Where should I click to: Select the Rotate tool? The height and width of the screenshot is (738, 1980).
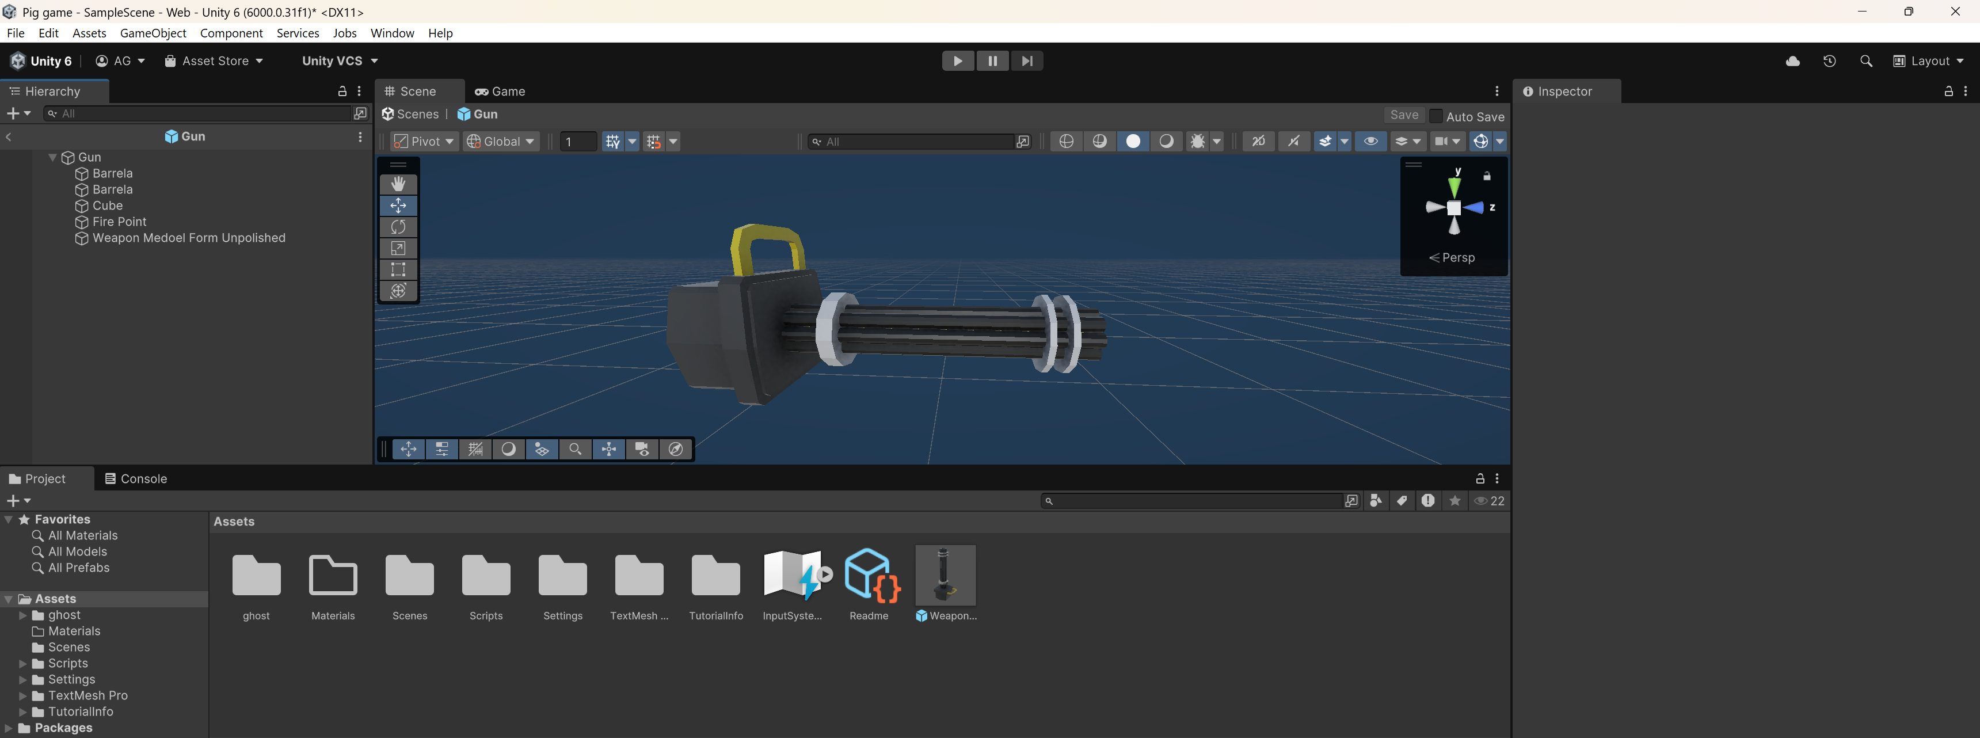(x=398, y=227)
